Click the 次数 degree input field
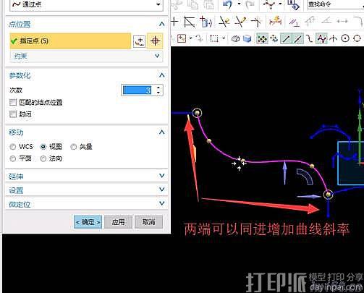 [137, 90]
